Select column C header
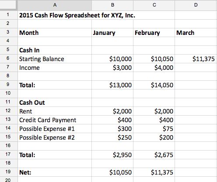 coord(154,5)
